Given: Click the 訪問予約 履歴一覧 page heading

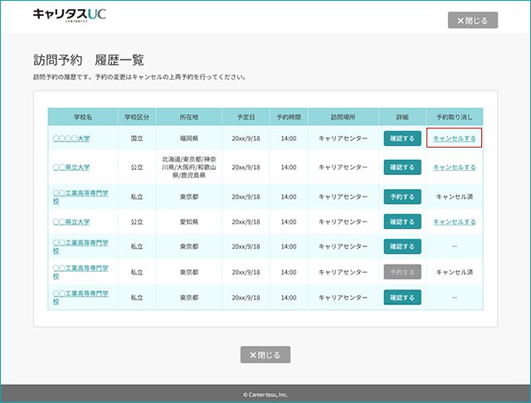Looking at the screenshot, I should point(89,60).
